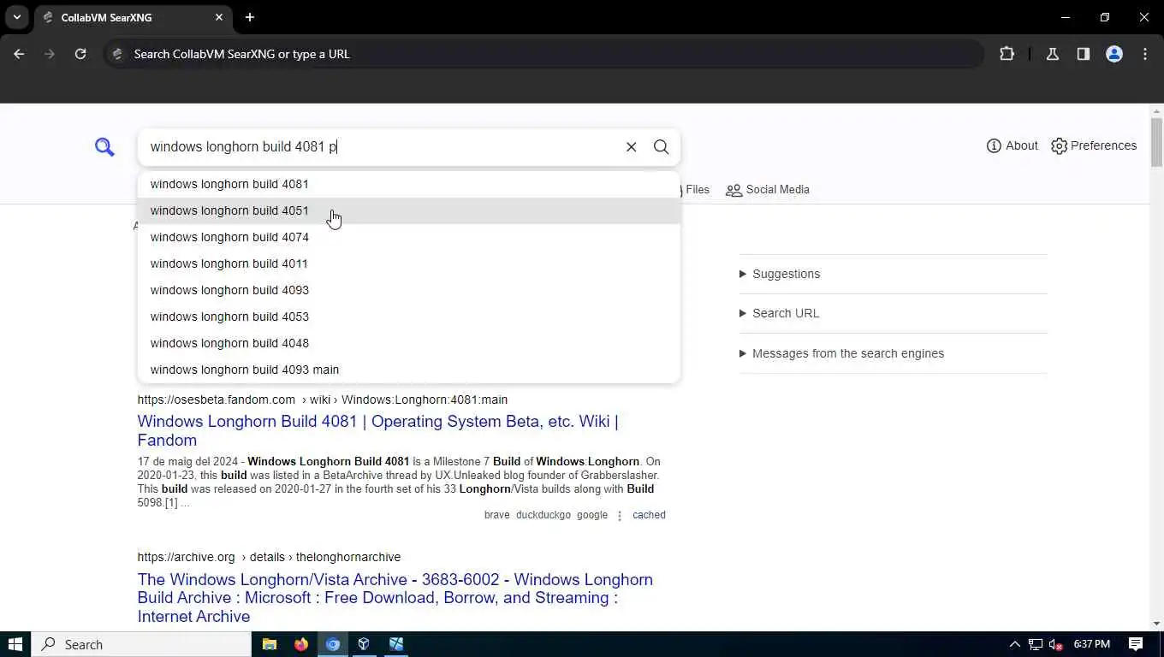
Task: Expand Messages from the search engines
Action: (x=841, y=353)
